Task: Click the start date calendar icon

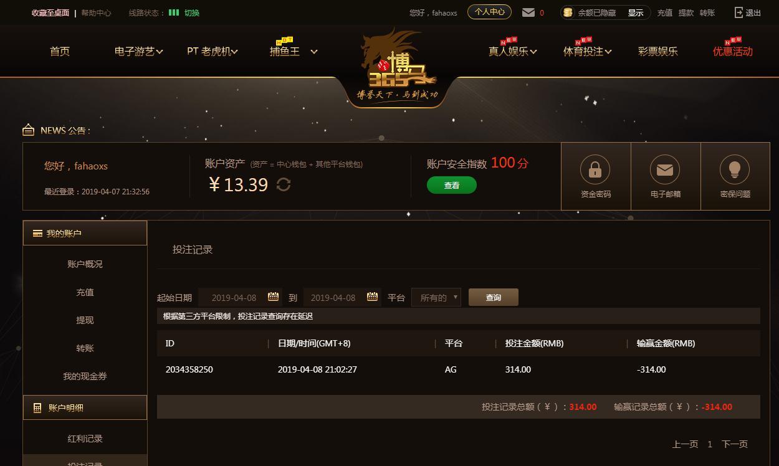Action: pos(273,297)
